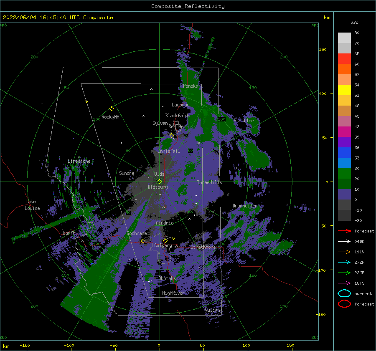Click the yellow diamond marker above Calgary

(x=165, y=240)
